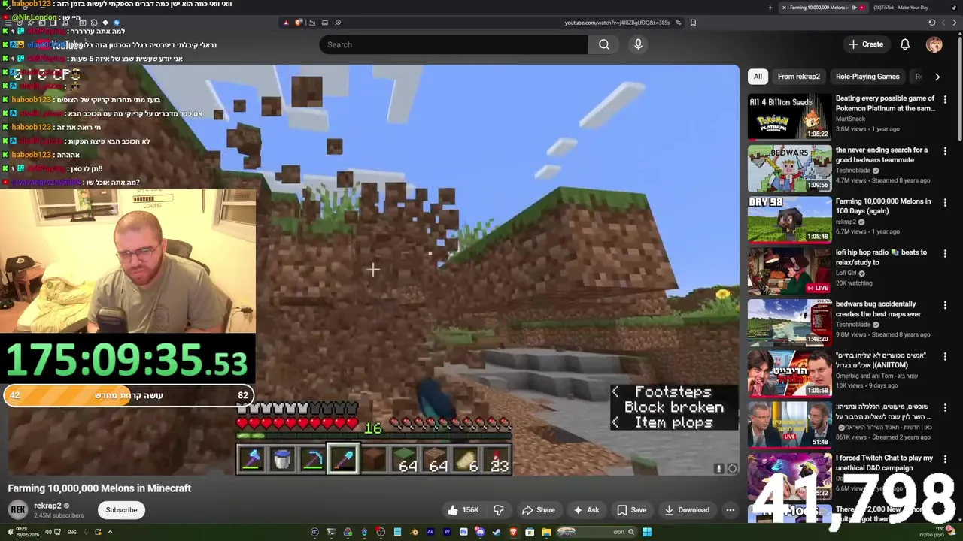This screenshot has width=963, height=541.
Task: Open options for Farming Melons 100 Days video
Action: pos(945,202)
